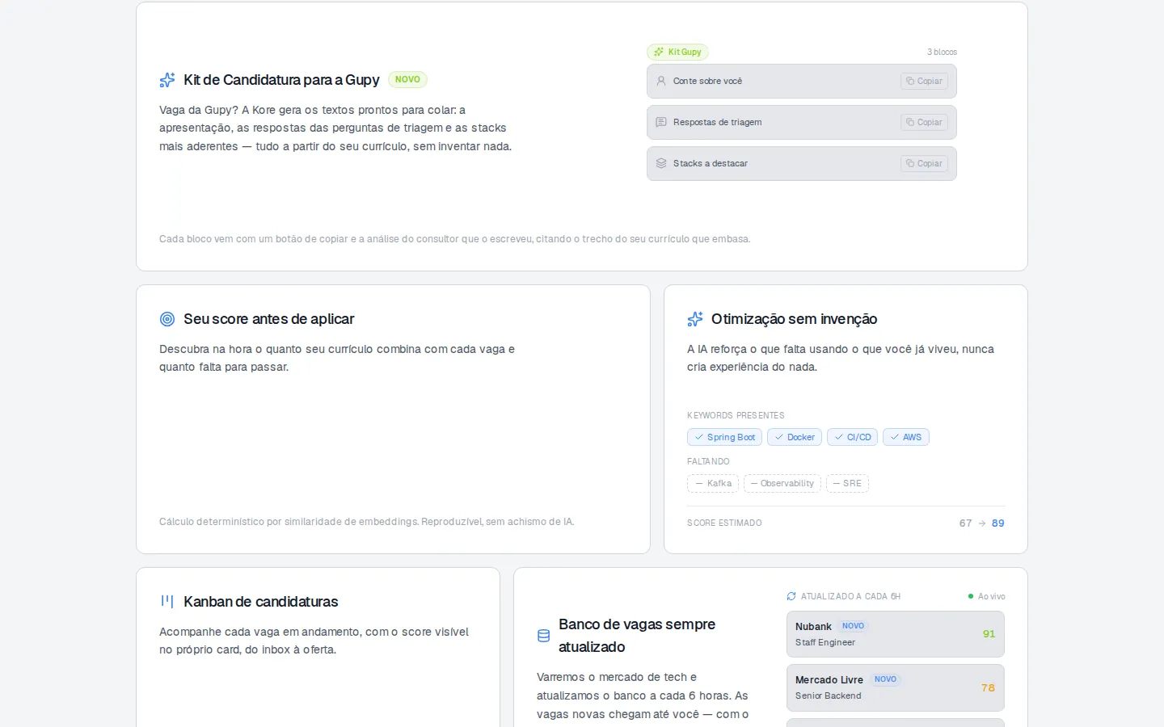The width and height of the screenshot is (1164, 727).
Task: Click the estimated score value 89
Action: [998, 523]
